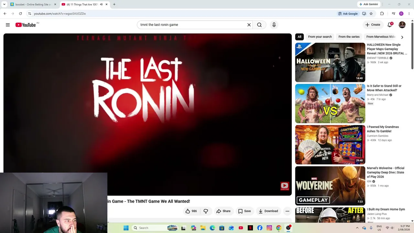
Task: Open the YouTube guide hamburger menu
Action: 8,25
